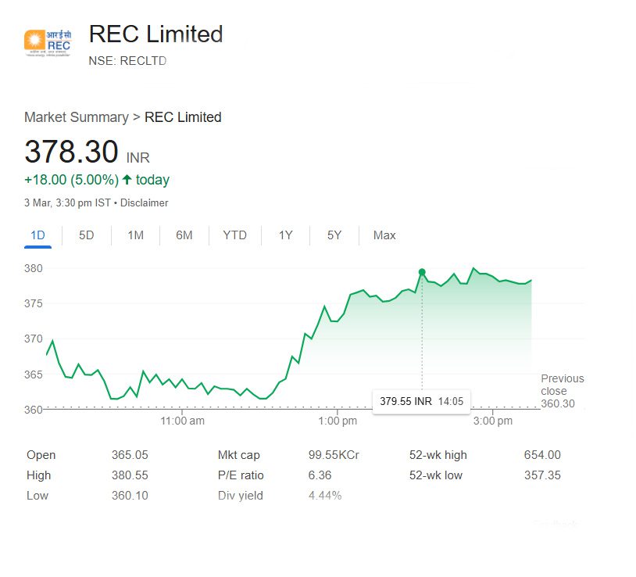The width and height of the screenshot is (636, 577).
Task: Click the 375 y-axis label
Action: coord(34,303)
